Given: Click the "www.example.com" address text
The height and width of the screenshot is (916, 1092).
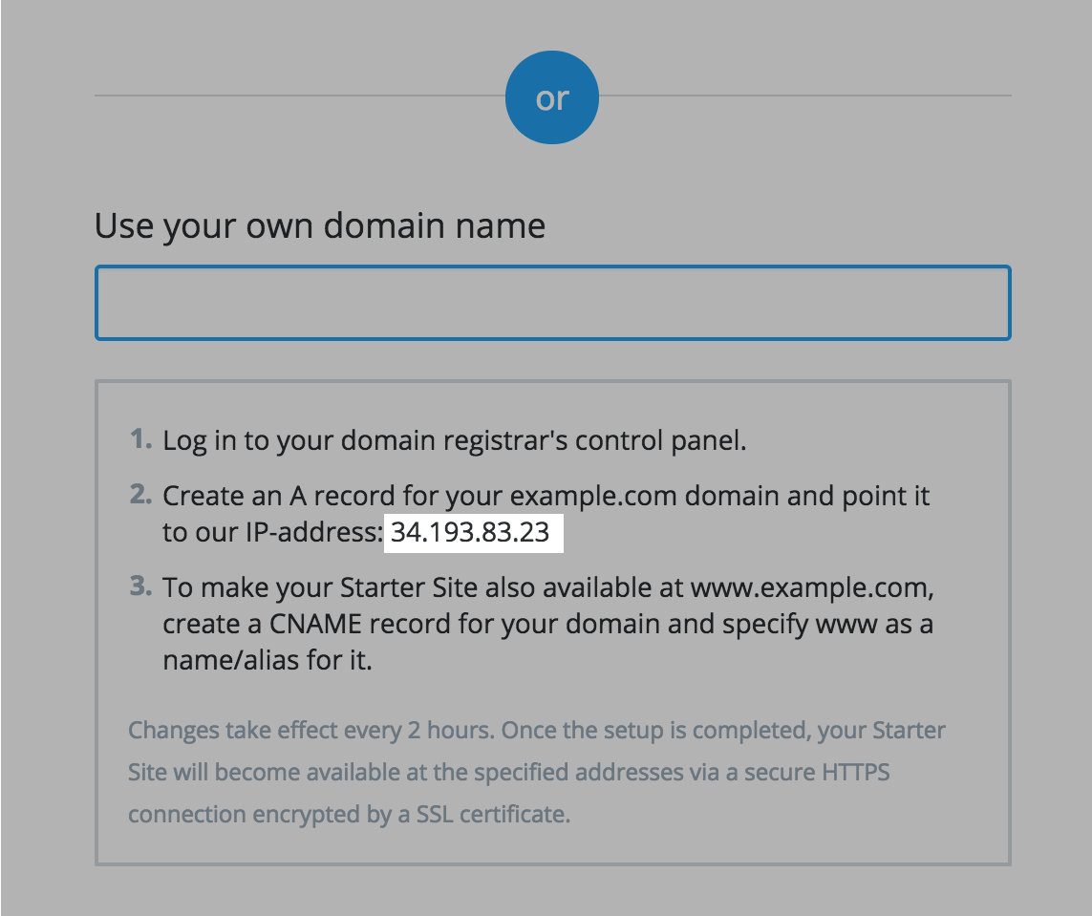Looking at the screenshot, I should pyautogui.click(x=810, y=587).
